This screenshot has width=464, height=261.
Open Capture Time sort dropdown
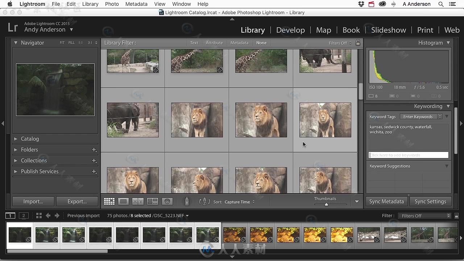240,202
